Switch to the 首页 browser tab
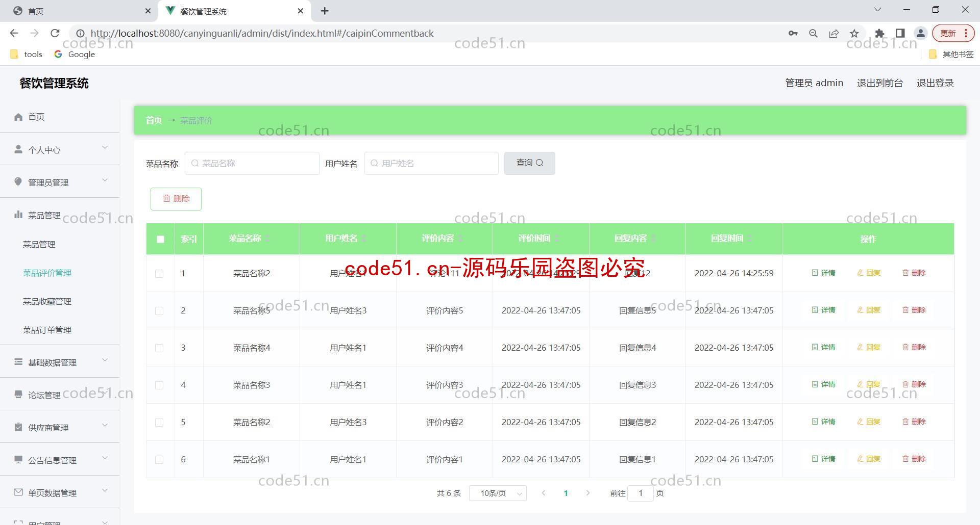 79,11
